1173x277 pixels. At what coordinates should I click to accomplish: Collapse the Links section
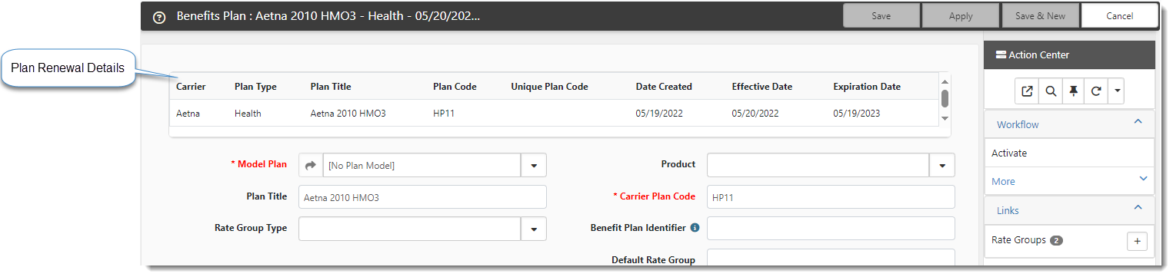click(1138, 208)
